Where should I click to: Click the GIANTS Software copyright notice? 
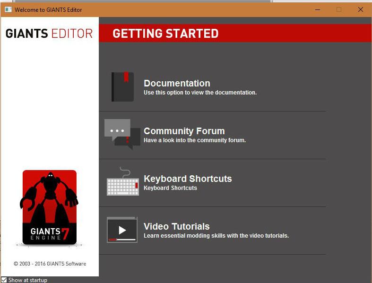coord(50,264)
